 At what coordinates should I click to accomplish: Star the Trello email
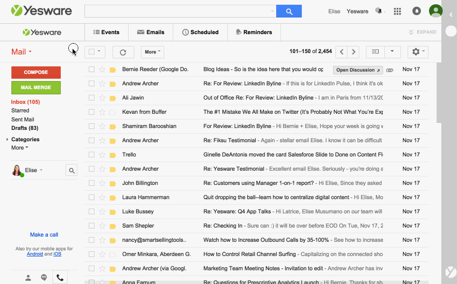tap(102, 155)
